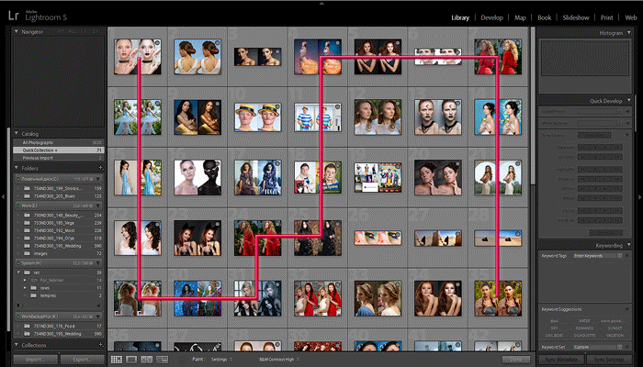Select the All Photographs catalog entry

coord(59,142)
